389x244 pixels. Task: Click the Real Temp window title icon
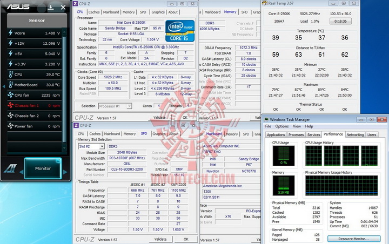pos(264,3)
